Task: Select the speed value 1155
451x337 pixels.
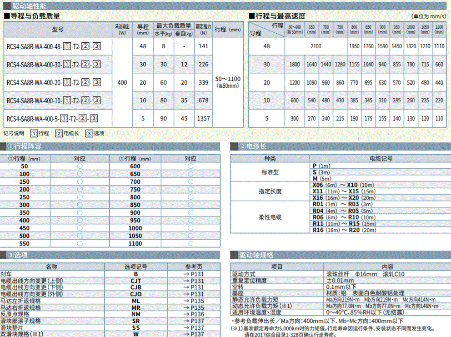Action: [354, 65]
